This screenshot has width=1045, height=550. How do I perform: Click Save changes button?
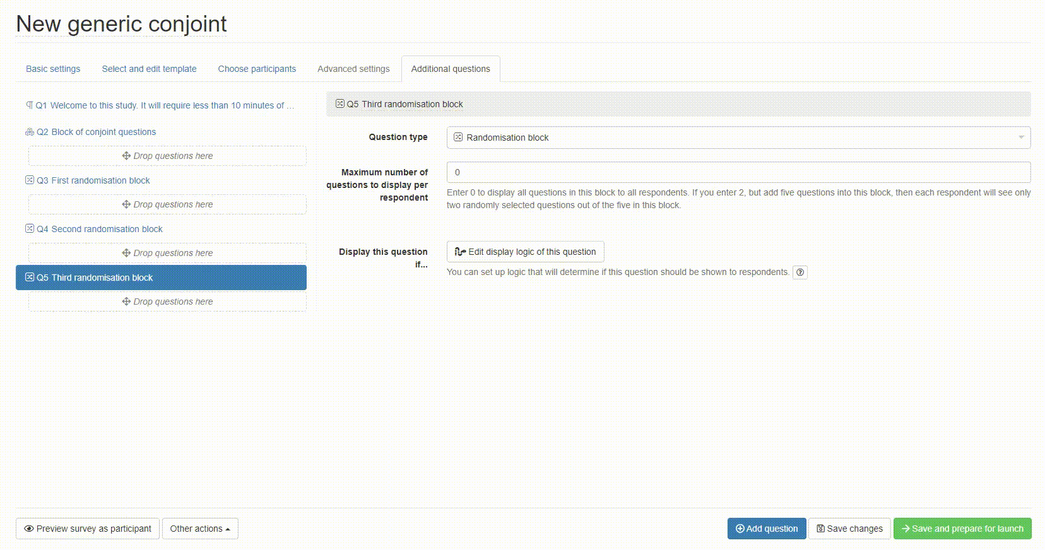point(849,529)
